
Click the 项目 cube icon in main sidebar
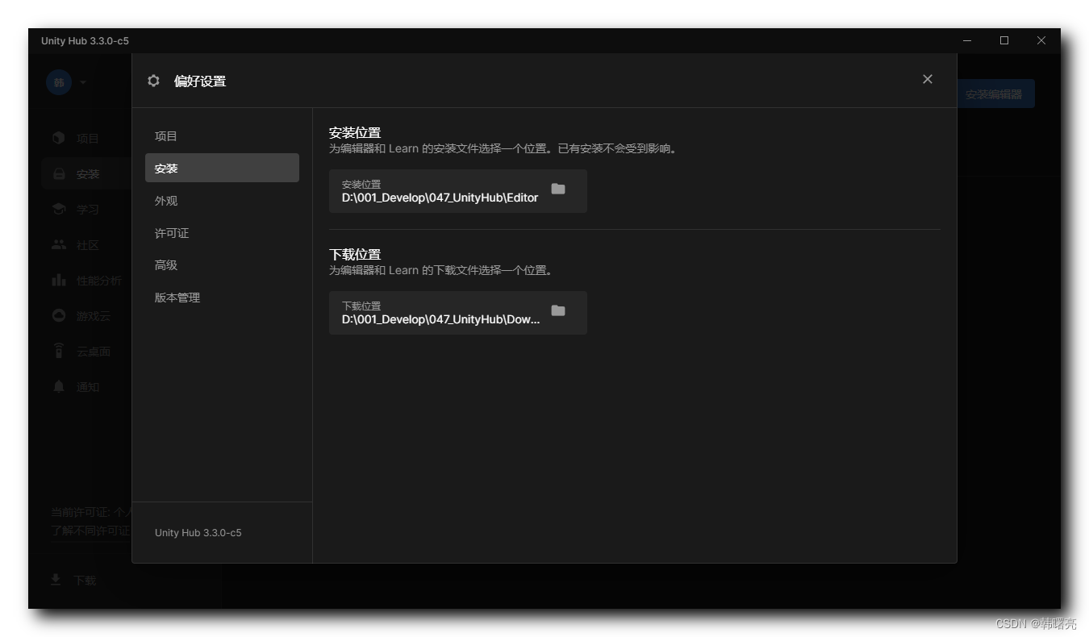tap(59, 138)
